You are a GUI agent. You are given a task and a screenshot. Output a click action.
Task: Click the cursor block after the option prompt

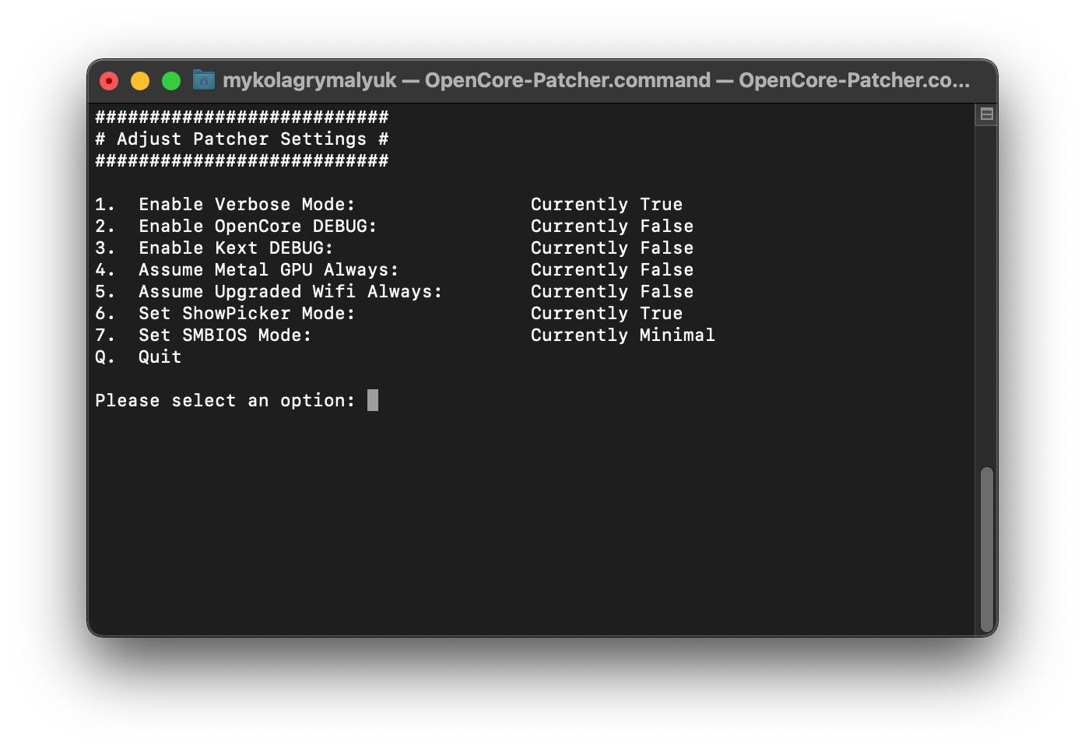tap(373, 400)
